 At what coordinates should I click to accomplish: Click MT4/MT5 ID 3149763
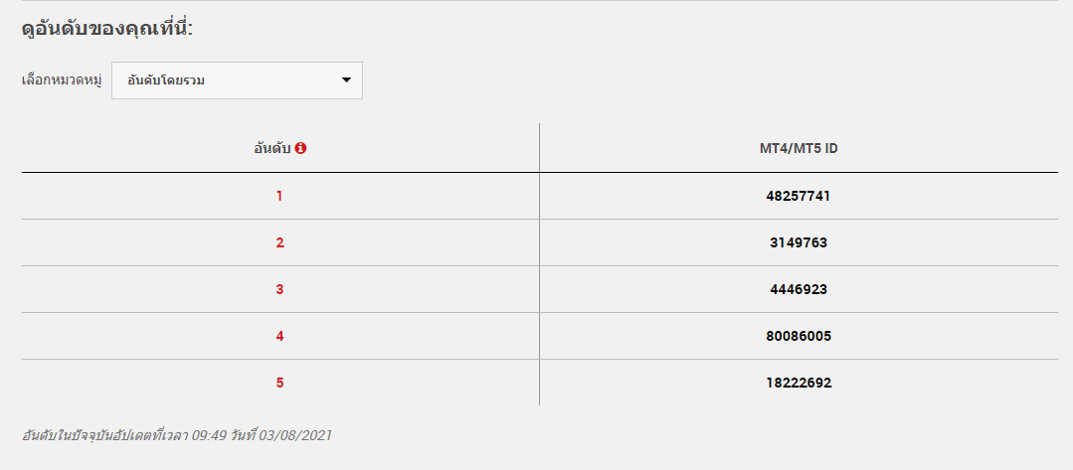799,242
